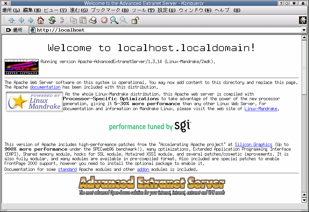
Task: Reload the page with the refresh icon
Action: pyautogui.click(x=52, y=20)
